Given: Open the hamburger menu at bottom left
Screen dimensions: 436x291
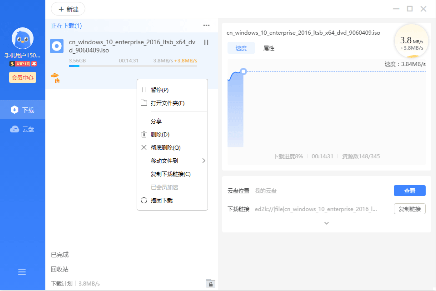Looking at the screenshot, I should click(22, 272).
